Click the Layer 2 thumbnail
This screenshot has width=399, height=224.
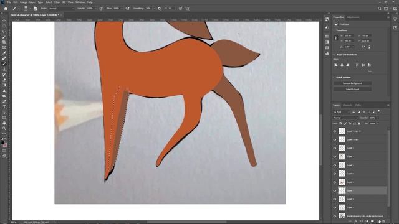(x=342, y=190)
